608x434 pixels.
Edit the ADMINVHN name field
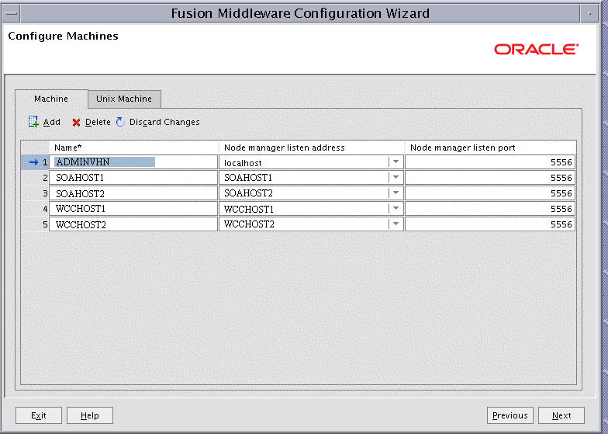[133, 161]
